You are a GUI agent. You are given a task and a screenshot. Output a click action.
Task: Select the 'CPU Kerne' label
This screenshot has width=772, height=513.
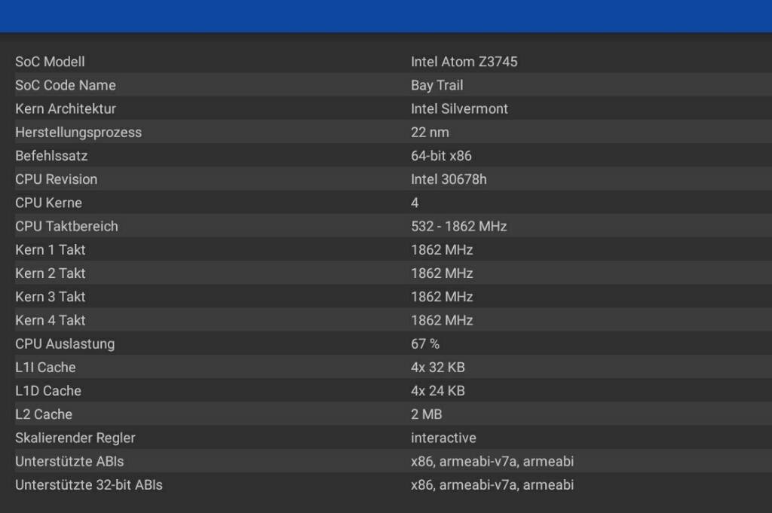pos(48,203)
